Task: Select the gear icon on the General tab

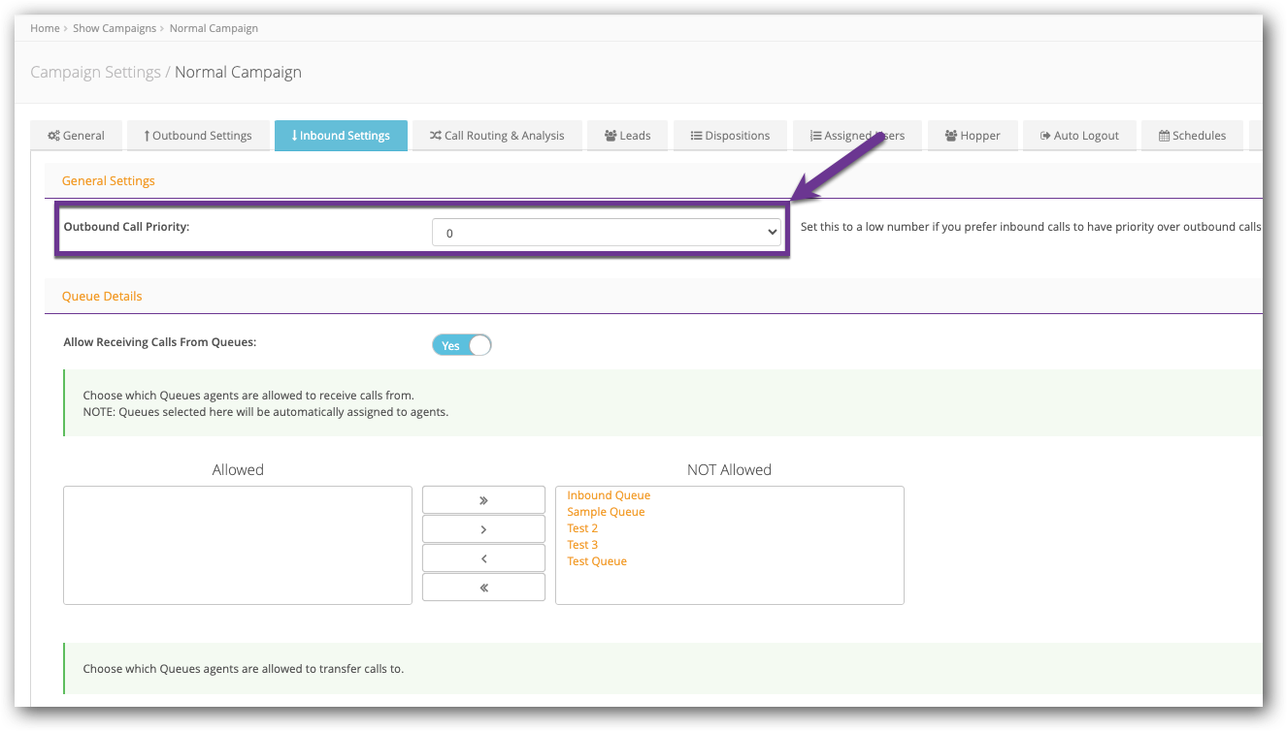Action: pyautogui.click(x=53, y=135)
